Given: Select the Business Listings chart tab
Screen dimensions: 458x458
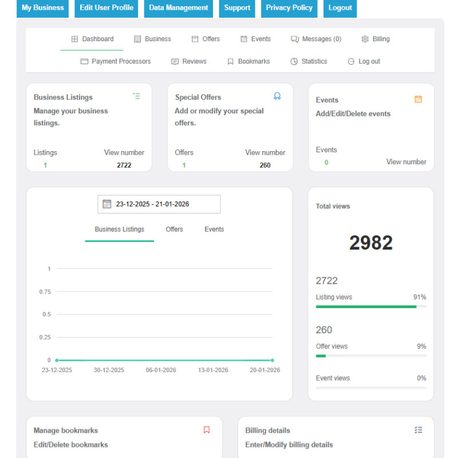Looking at the screenshot, I should click(x=119, y=229).
